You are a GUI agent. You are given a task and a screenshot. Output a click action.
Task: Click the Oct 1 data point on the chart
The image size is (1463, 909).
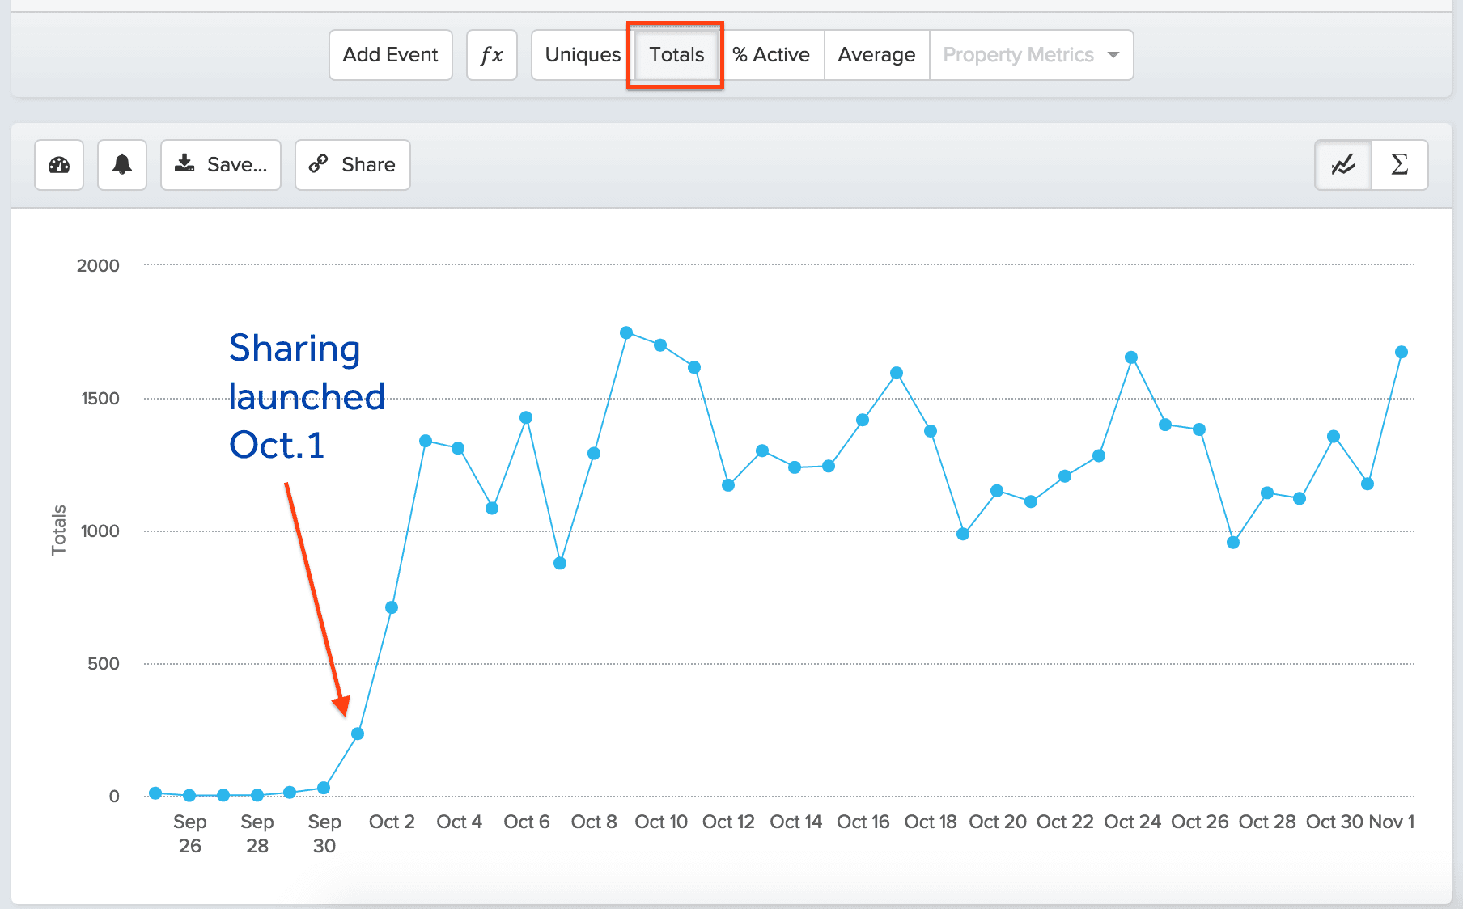coord(358,734)
